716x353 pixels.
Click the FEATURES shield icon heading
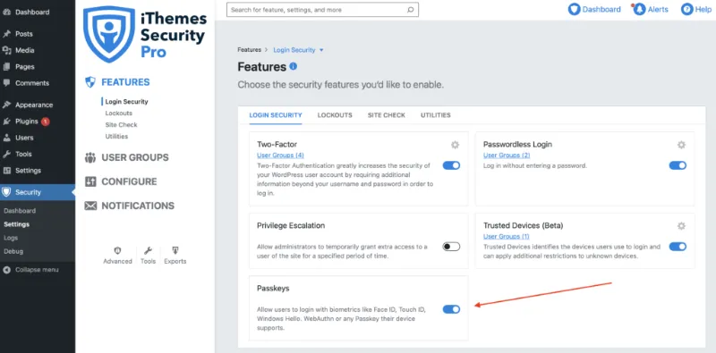pyautogui.click(x=90, y=82)
